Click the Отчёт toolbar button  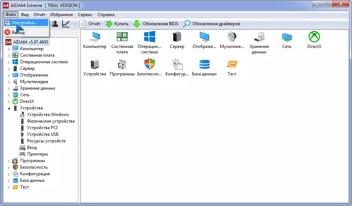coord(90,23)
